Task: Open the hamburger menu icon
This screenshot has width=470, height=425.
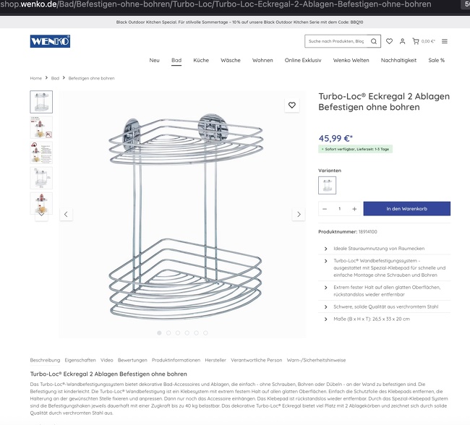Action: [x=445, y=41]
